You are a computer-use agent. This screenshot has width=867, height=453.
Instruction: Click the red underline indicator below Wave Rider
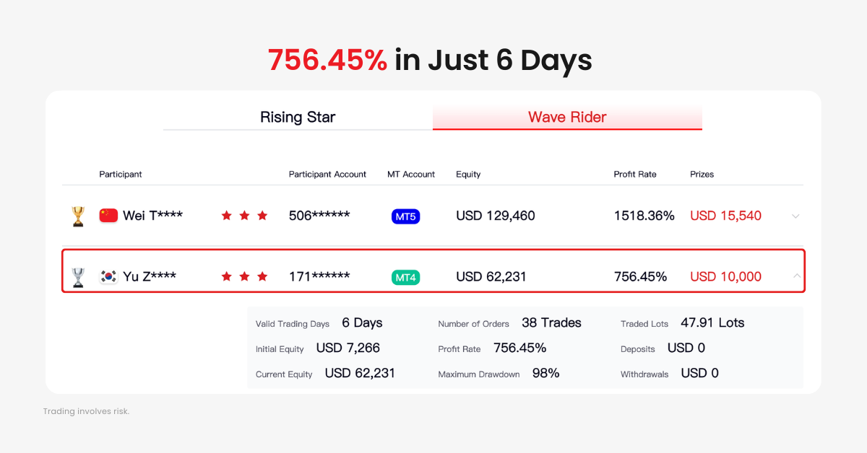[567, 128]
